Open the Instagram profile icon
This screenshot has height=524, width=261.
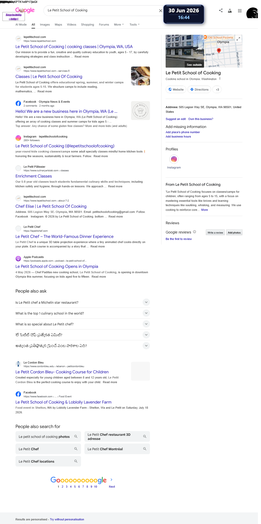click(174, 159)
